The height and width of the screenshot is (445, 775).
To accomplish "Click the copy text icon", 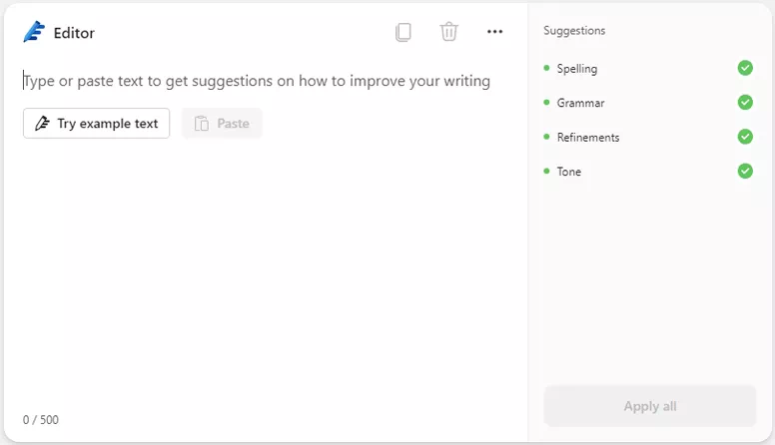I will coord(403,32).
